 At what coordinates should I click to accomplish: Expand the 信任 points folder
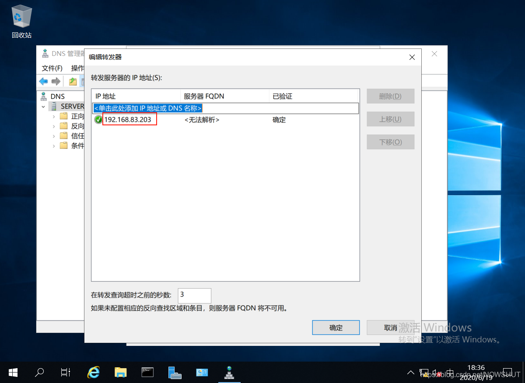(x=53, y=136)
